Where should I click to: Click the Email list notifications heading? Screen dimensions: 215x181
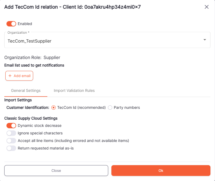[34, 65]
